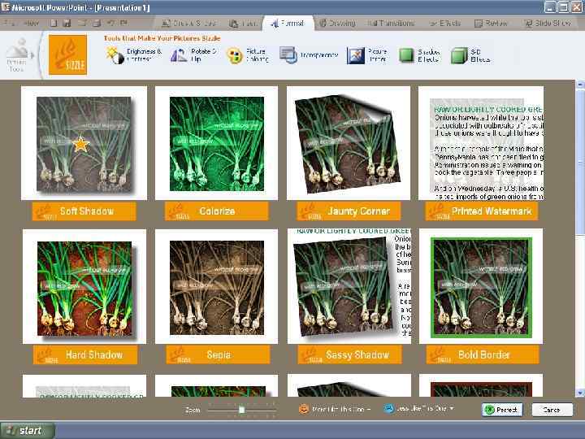
Task: Open the Transparency tool
Action: point(309,55)
